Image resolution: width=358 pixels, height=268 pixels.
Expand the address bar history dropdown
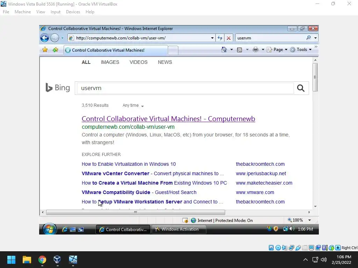point(212,38)
